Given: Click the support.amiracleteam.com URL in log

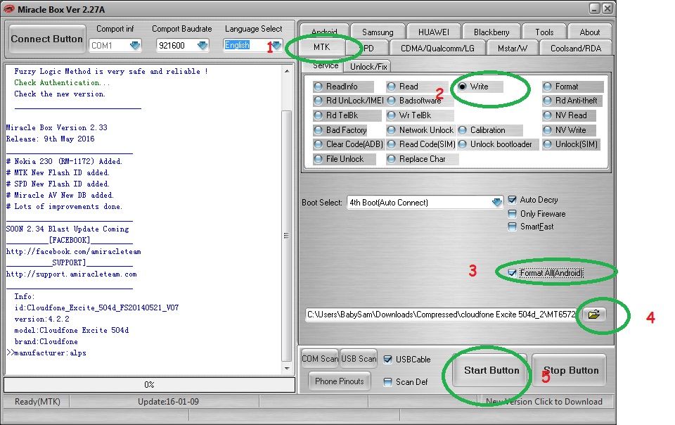Looking at the screenshot, I should [x=72, y=274].
